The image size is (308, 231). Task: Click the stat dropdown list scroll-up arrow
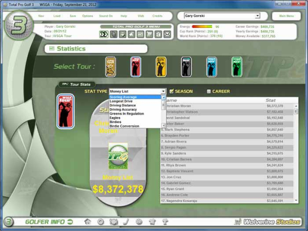tap(164, 98)
